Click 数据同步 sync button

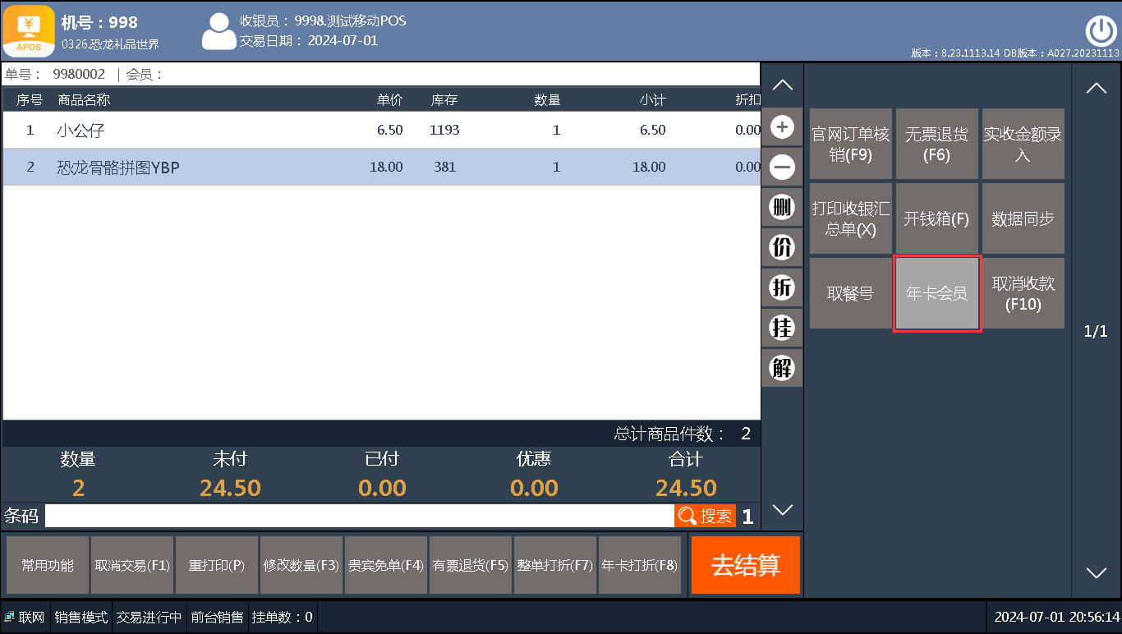click(x=1023, y=218)
